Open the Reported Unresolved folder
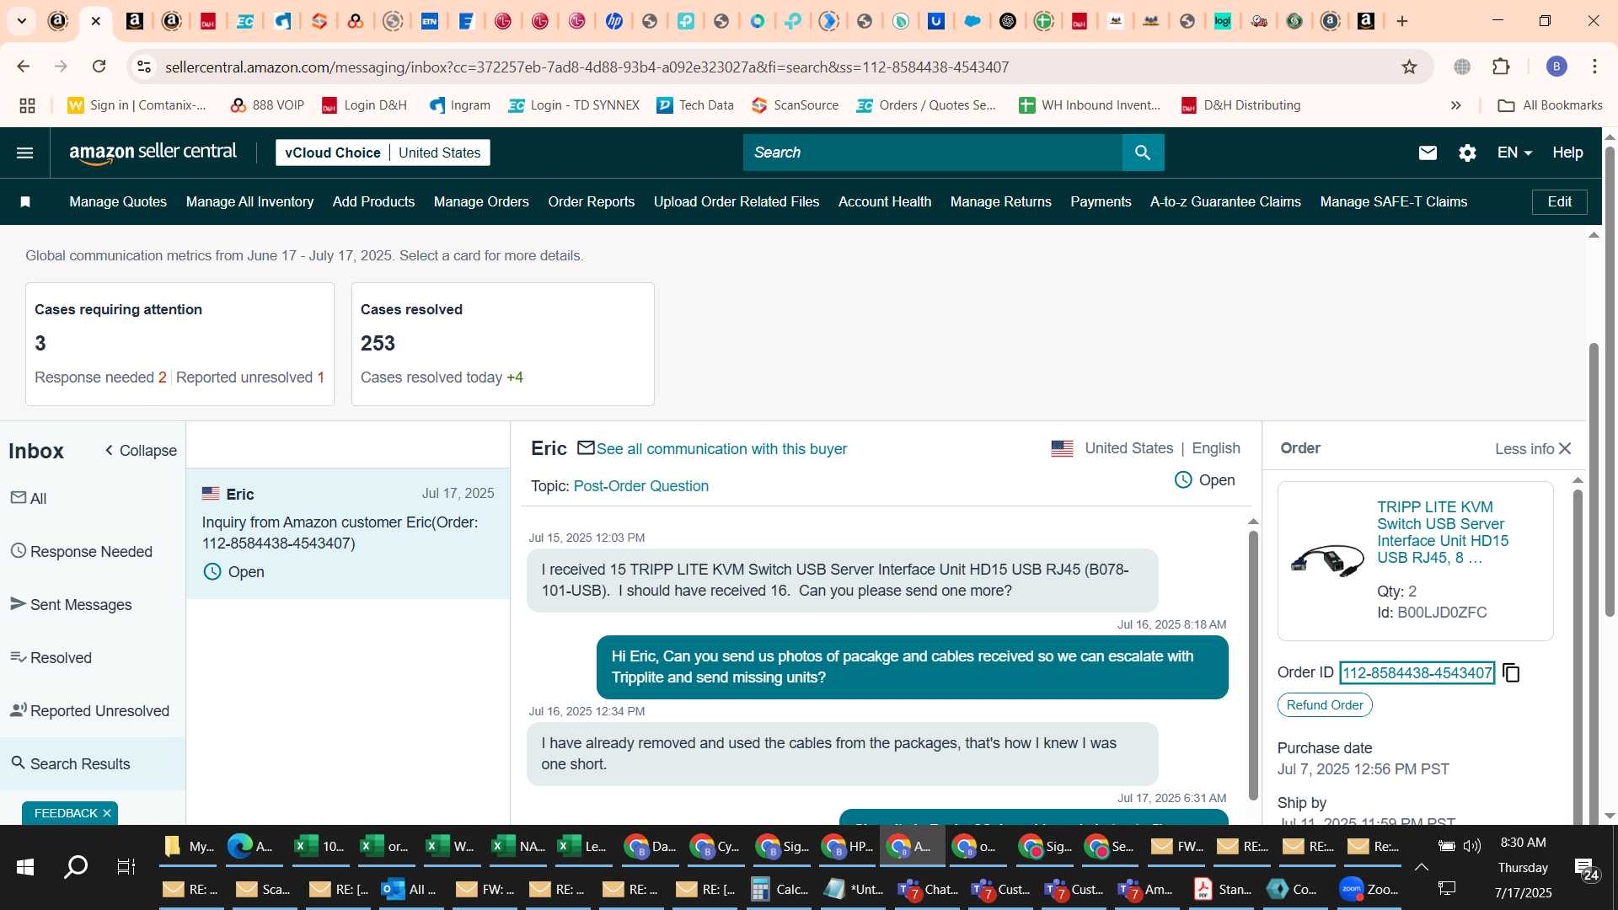Viewport: 1618px width, 910px height. (x=93, y=710)
